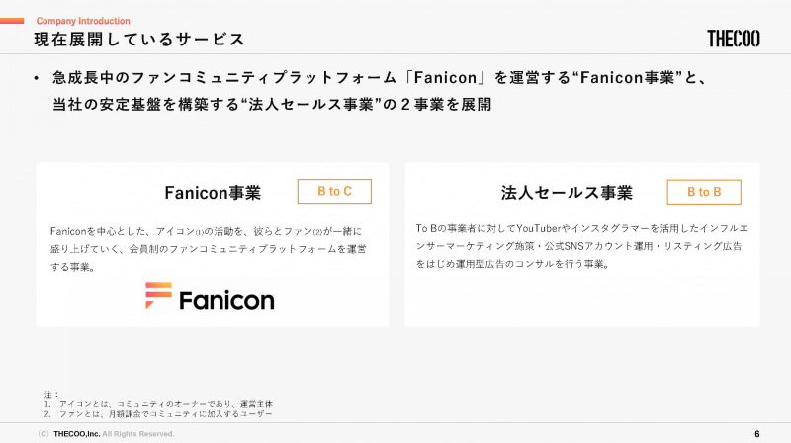Click the Fanicon logo symbol
Image resolution: width=791 pixels, height=443 pixels.
click(158, 296)
